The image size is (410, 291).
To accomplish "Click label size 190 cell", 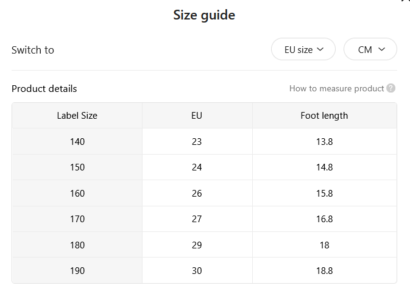I will click(x=77, y=270).
